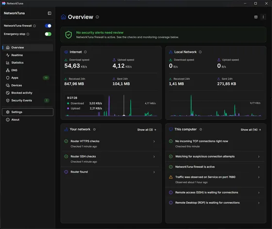Click the Blocked activity prohibited icon
The width and height of the screenshot is (272, 229).
pos(8,93)
